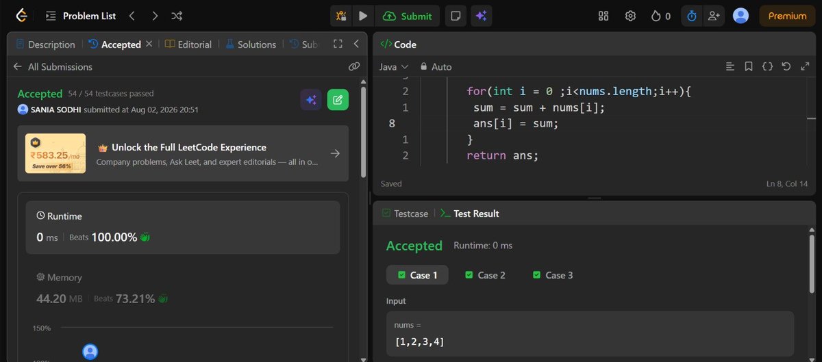The image size is (822, 362).
Task: Open green edit-in-editor solution button
Action: tap(338, 100)
